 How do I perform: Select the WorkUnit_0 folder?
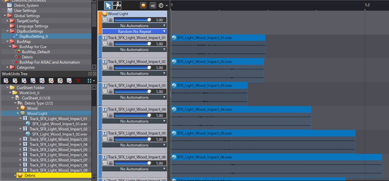coord(29,93)
